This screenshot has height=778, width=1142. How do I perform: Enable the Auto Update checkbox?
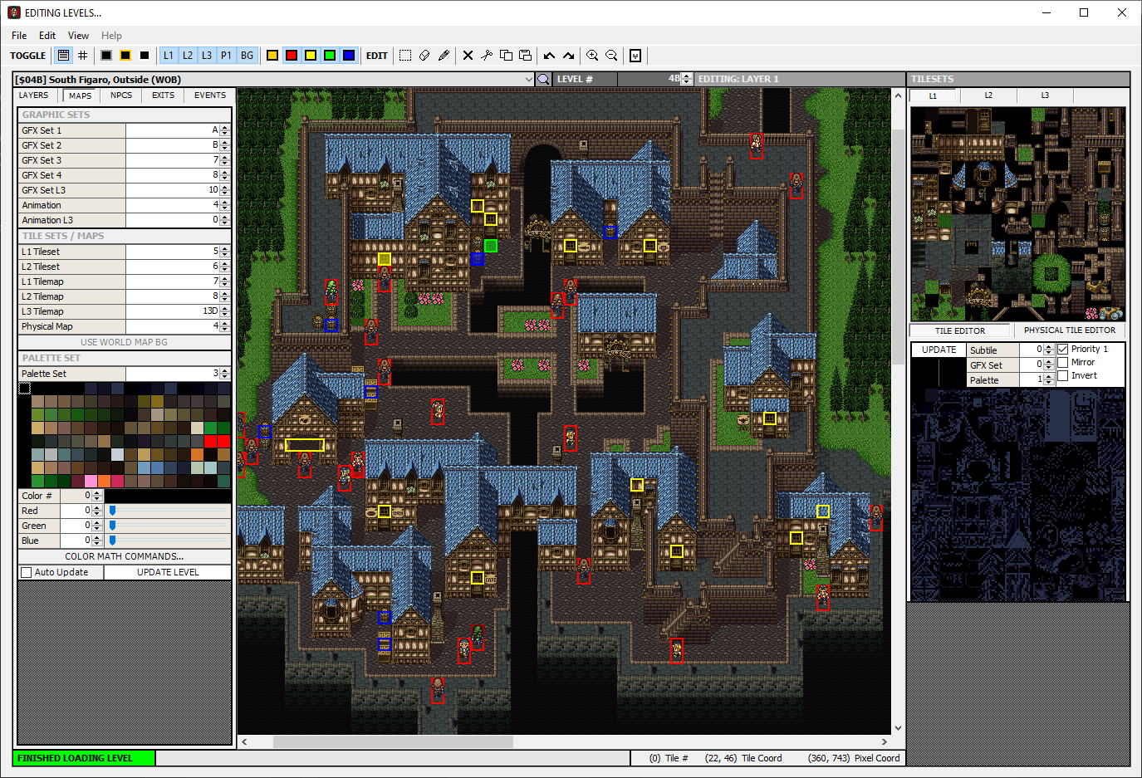pyautogui.click(x=27, y=572)
